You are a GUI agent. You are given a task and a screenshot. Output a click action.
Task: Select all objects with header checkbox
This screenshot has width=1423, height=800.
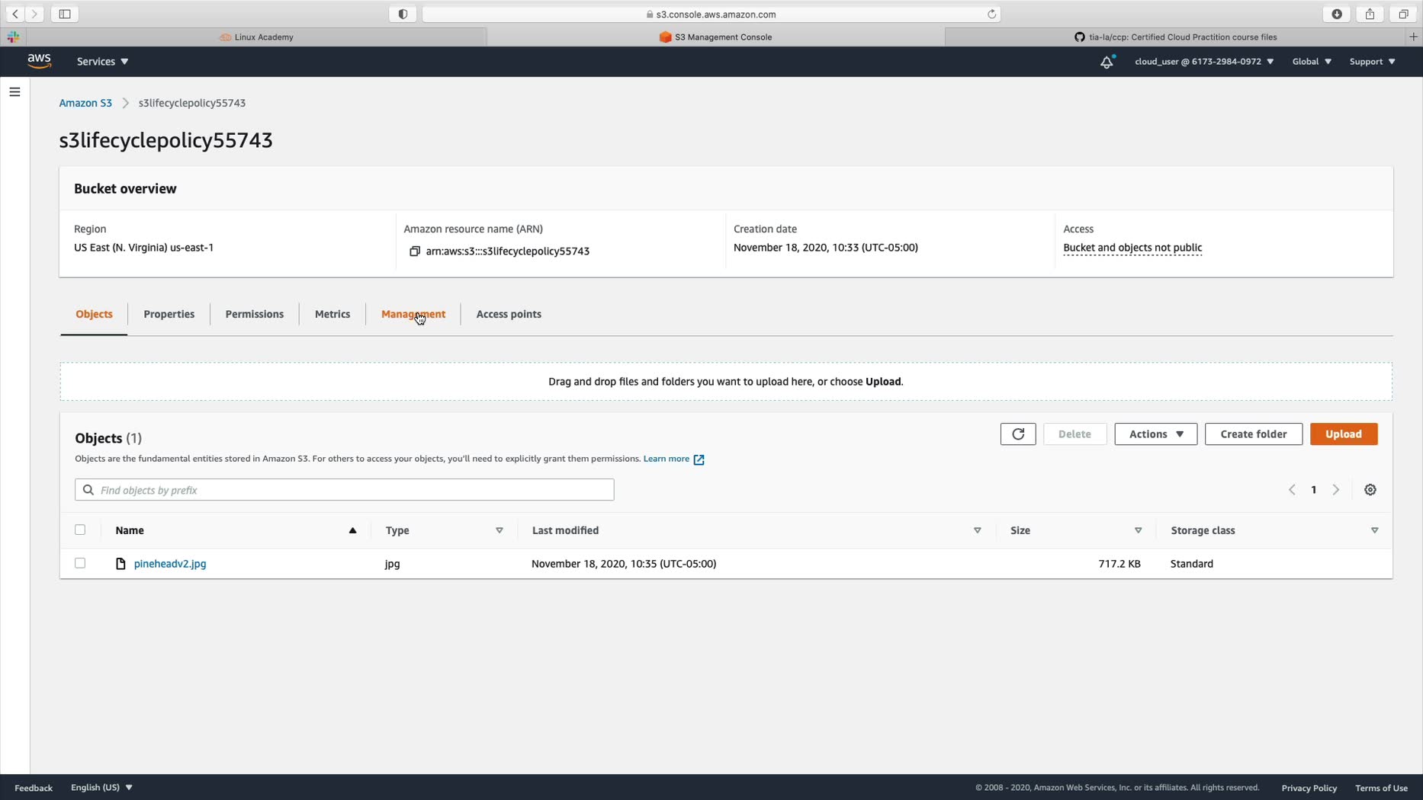click(x=80, y=530)
